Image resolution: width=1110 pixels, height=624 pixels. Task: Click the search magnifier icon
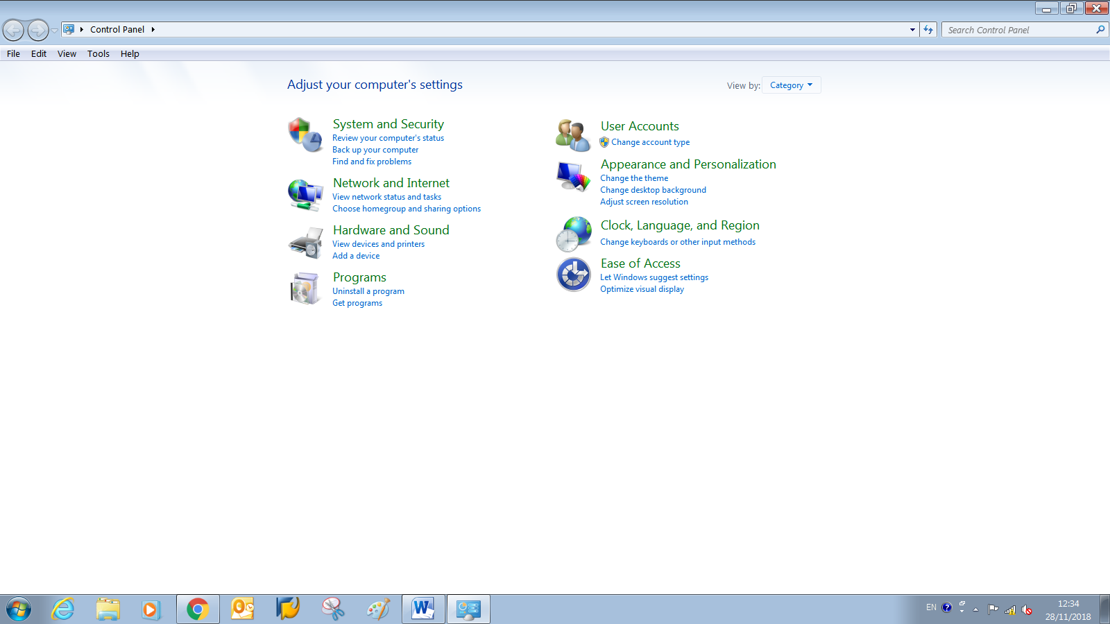(1100, 30)
